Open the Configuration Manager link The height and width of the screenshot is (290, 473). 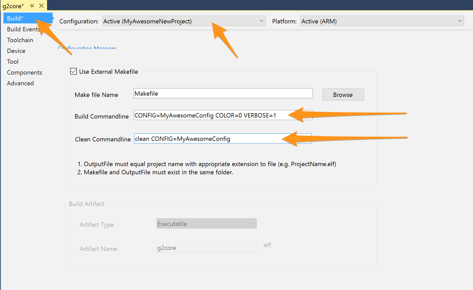tap(87, 48)
